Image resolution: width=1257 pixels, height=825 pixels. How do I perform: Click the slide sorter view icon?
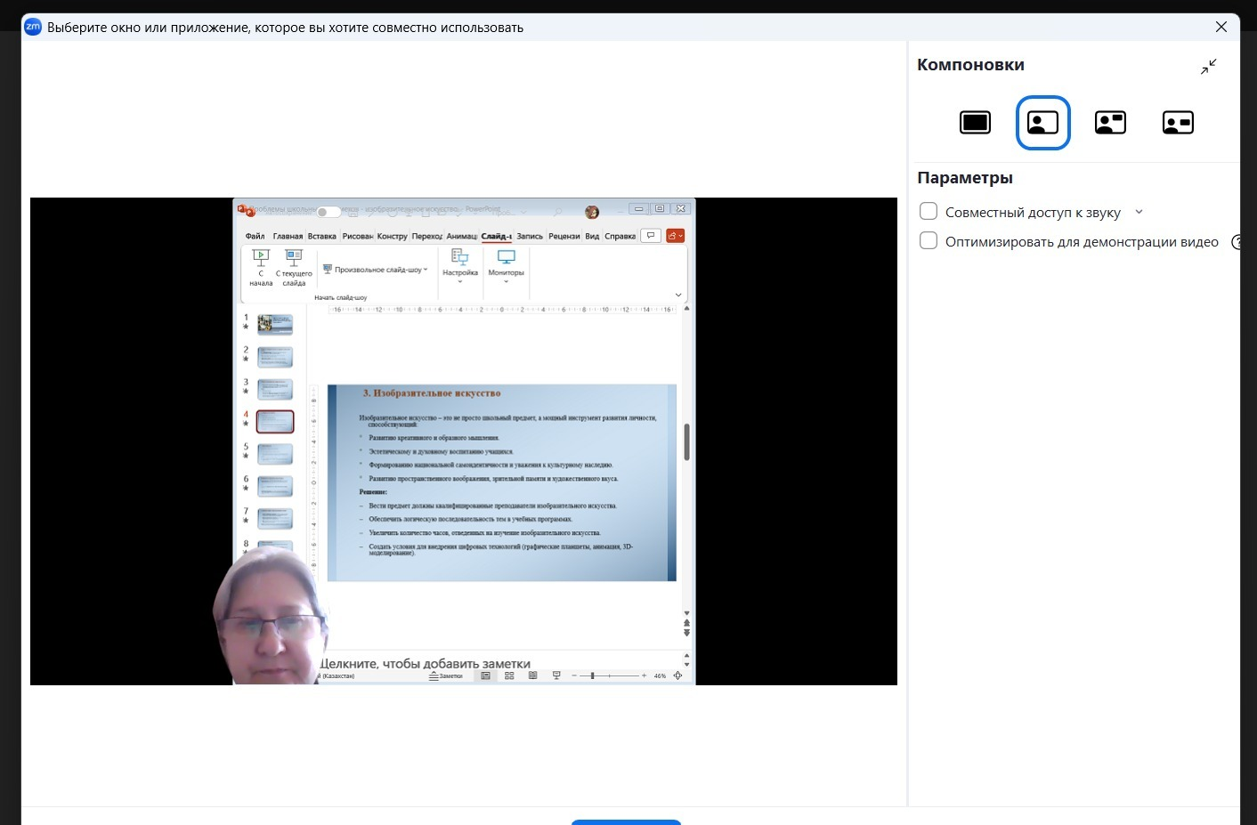click(509, 676)
